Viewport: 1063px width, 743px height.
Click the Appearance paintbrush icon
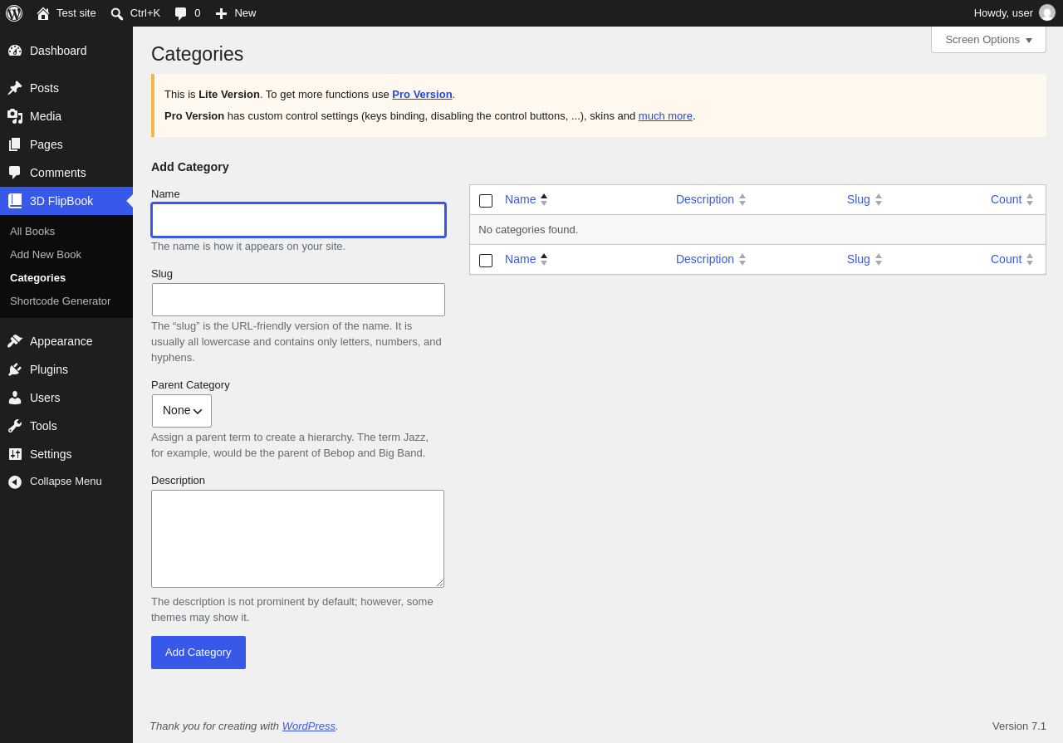pos(15,341)
